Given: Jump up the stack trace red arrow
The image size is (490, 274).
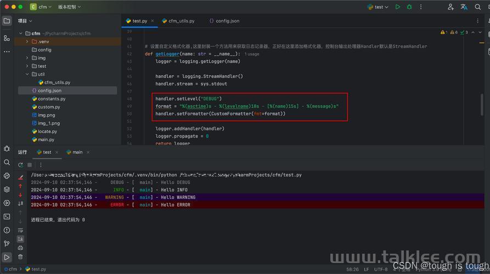Looking at the screenshot, I should (x=20, y=186).
